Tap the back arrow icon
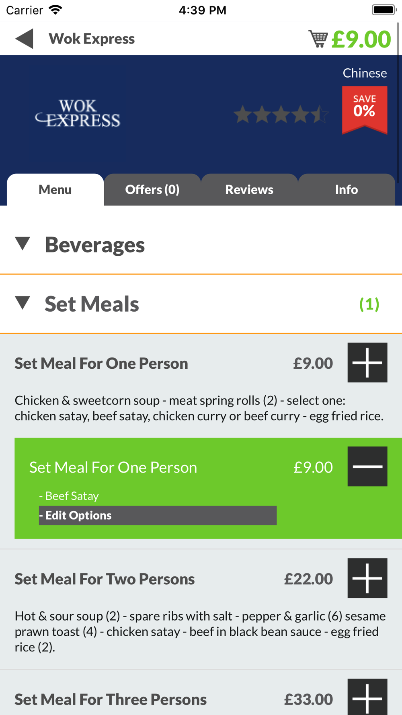 coord(24,39)
